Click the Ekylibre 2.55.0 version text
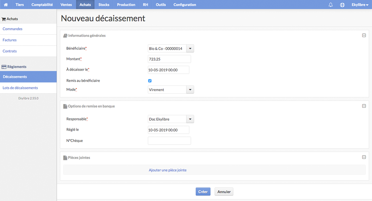This screenshot has width=372, height=201. pos(28,98)
